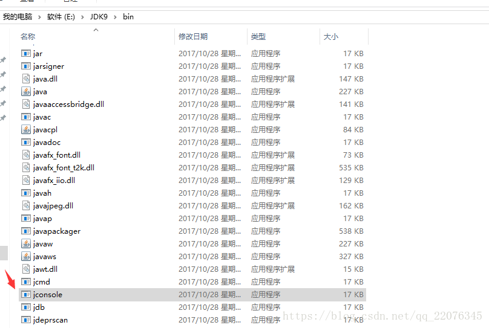Navigate to 我的电脑 in the breadcrumb

tap(18, 17)
